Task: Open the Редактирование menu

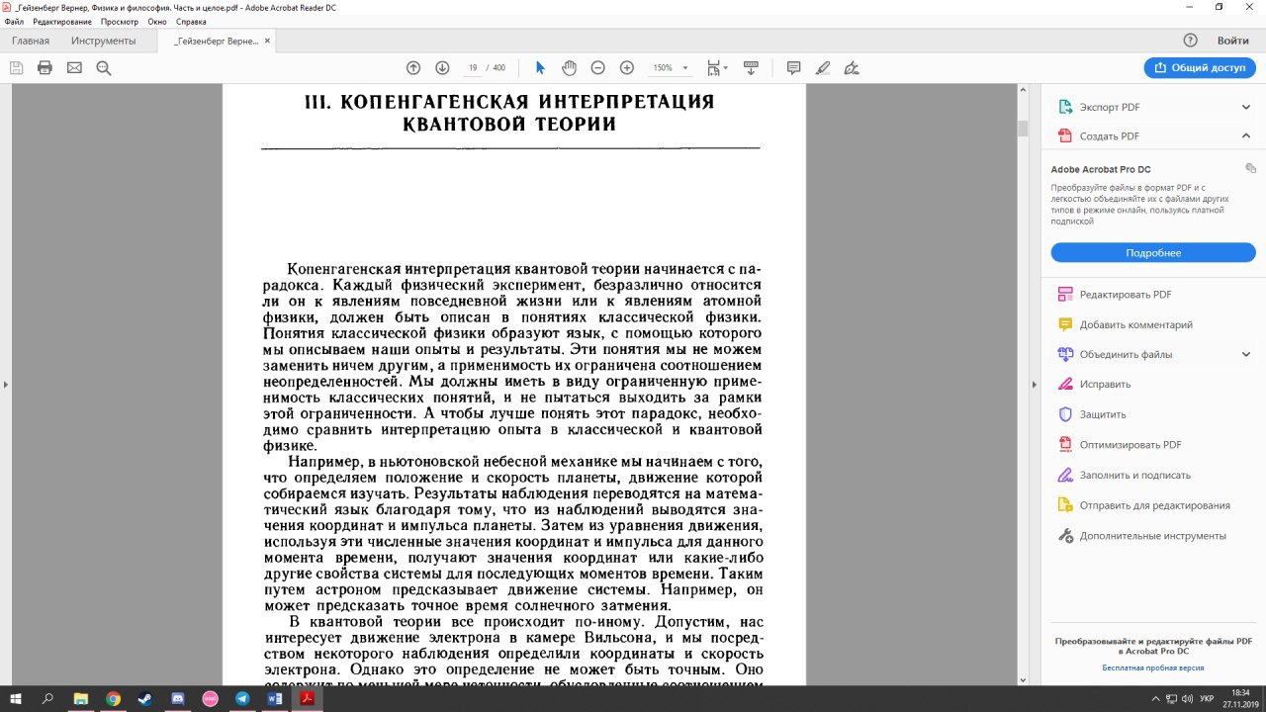Action: point(62,21)
